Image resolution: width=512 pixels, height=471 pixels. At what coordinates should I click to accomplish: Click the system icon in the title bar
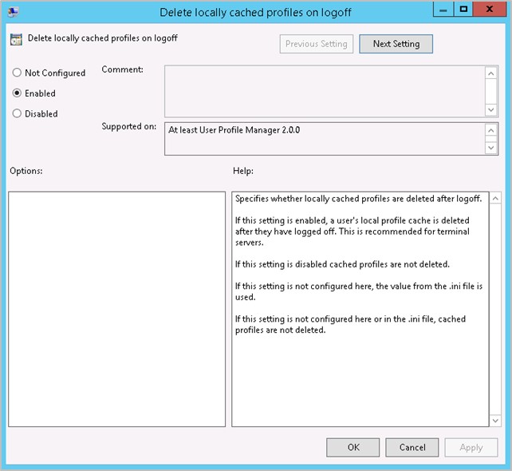(14, 12)
